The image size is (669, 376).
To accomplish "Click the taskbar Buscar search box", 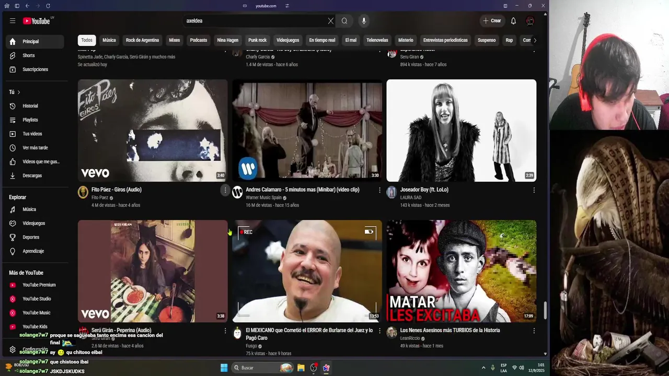I will (263, 368).
